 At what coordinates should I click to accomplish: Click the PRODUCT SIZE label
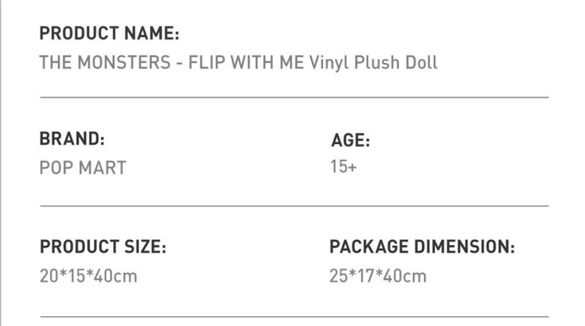click(102, 247)
